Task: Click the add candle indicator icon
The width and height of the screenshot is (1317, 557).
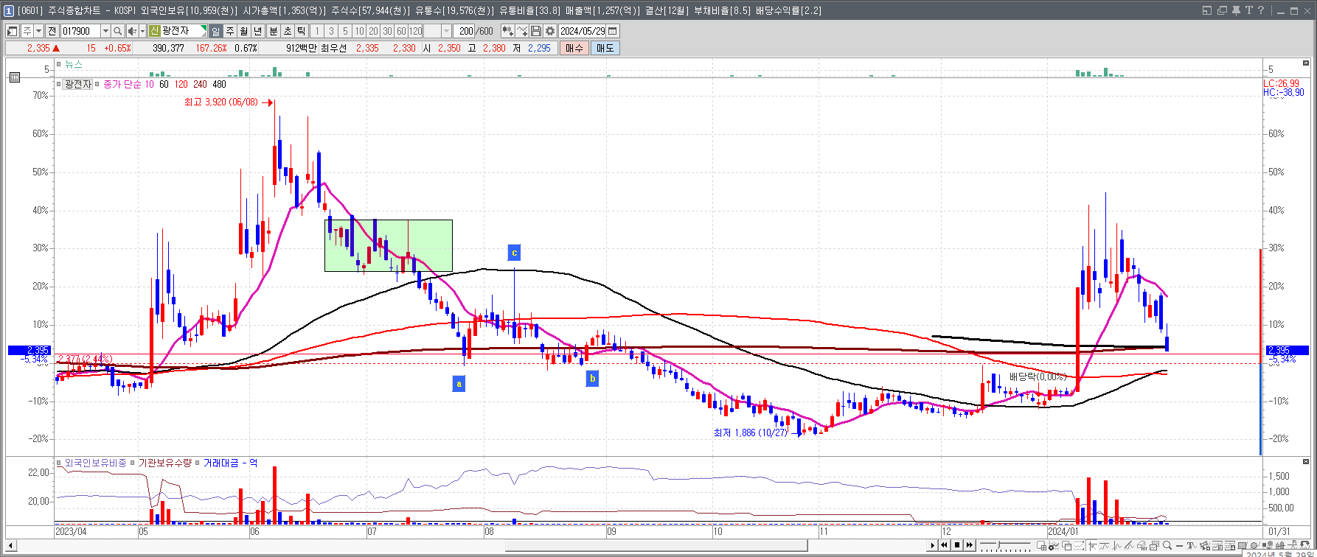Action: (x=508, y=31)
